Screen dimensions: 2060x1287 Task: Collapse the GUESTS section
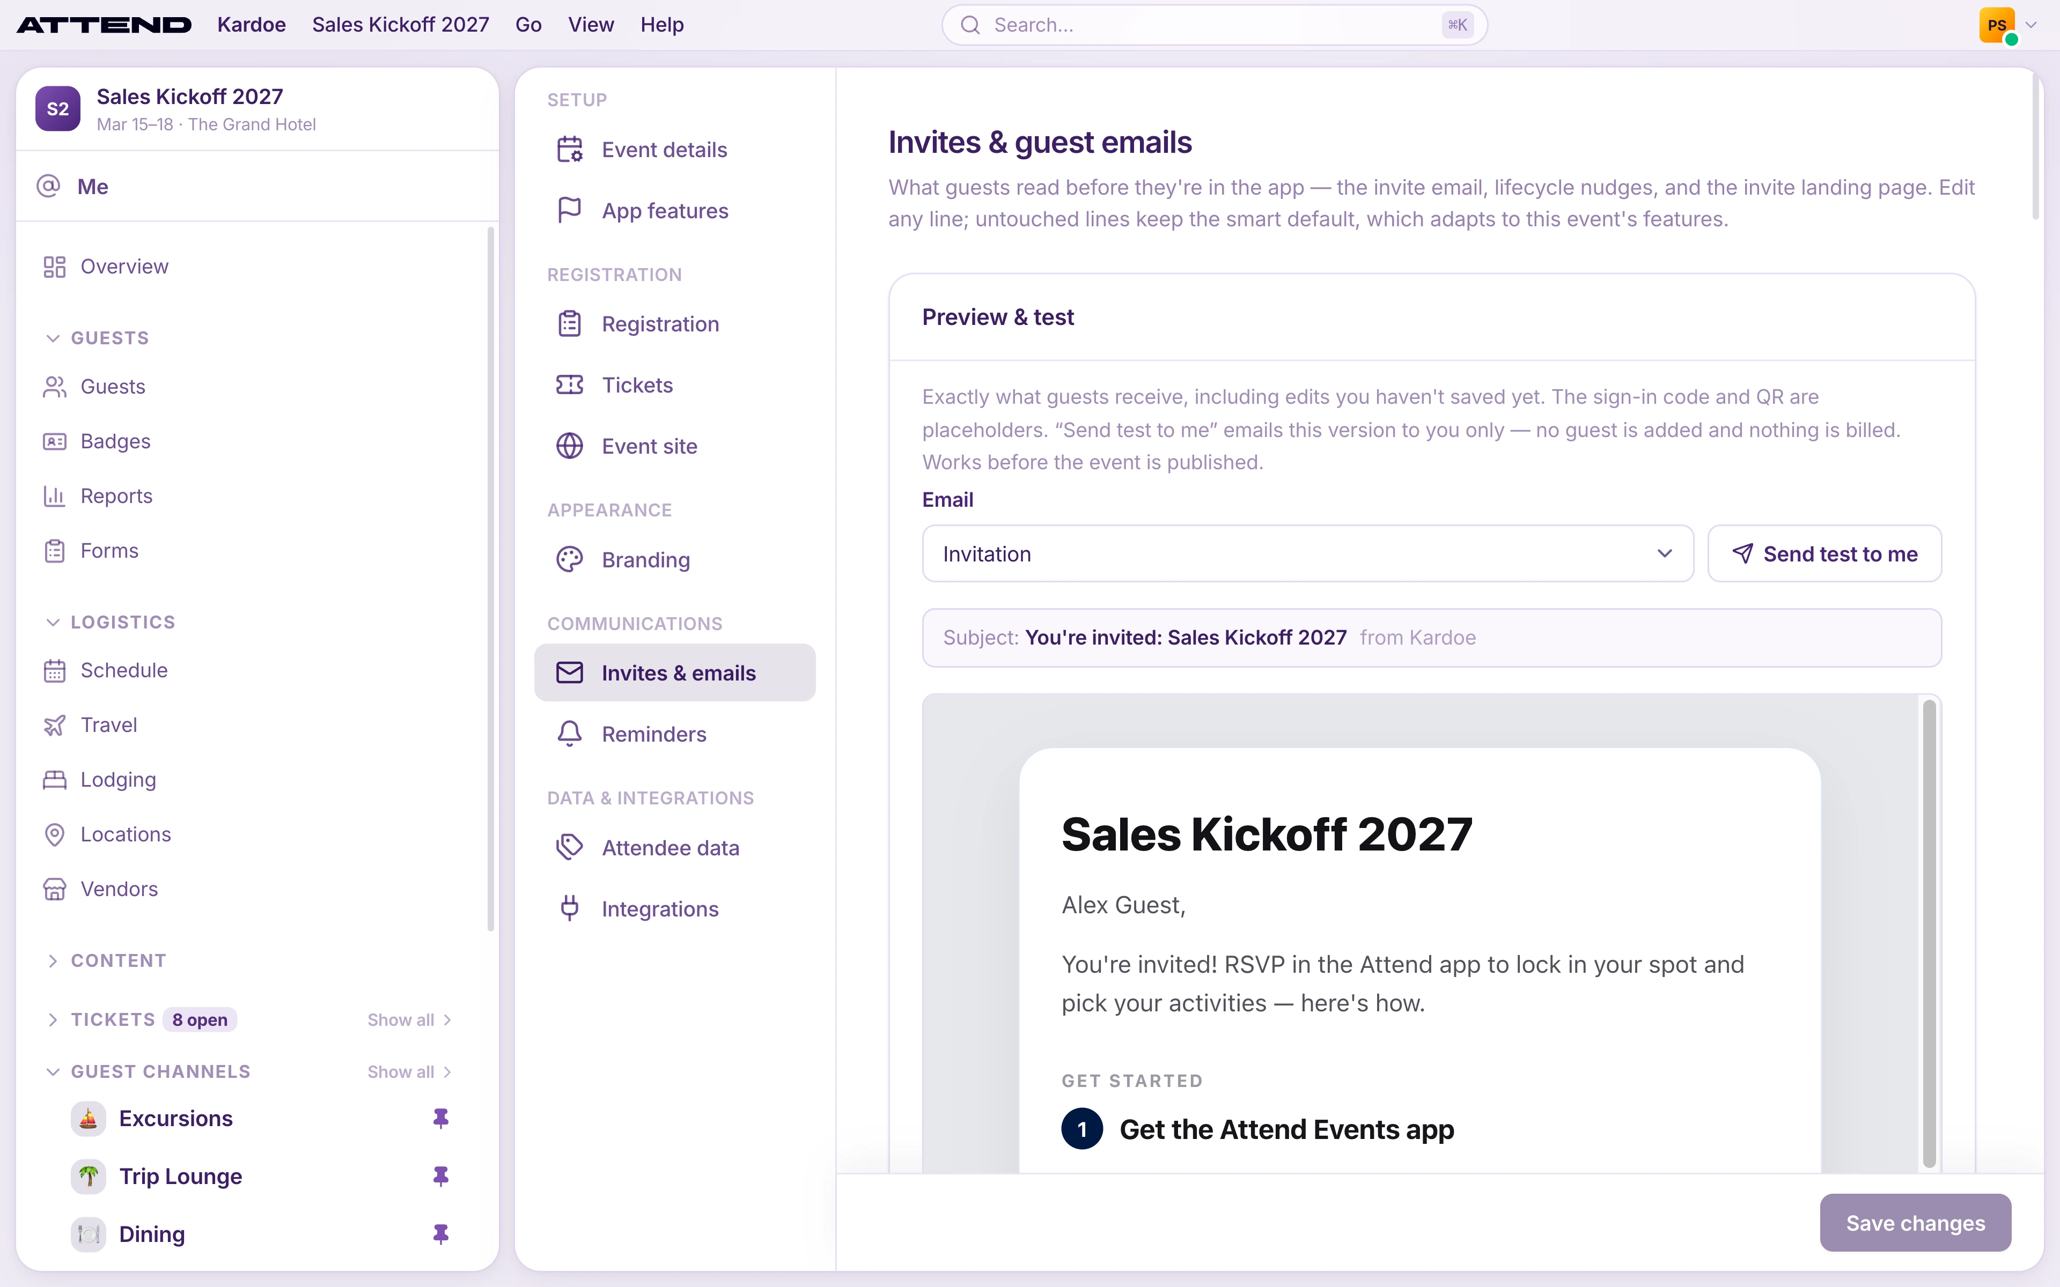pos(53,338)
